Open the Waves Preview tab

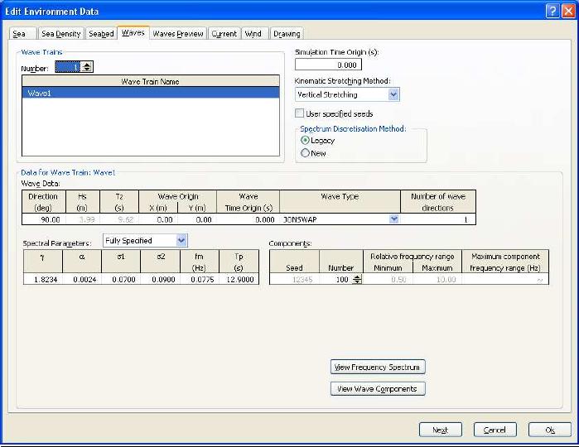click(x=177, y=34)
